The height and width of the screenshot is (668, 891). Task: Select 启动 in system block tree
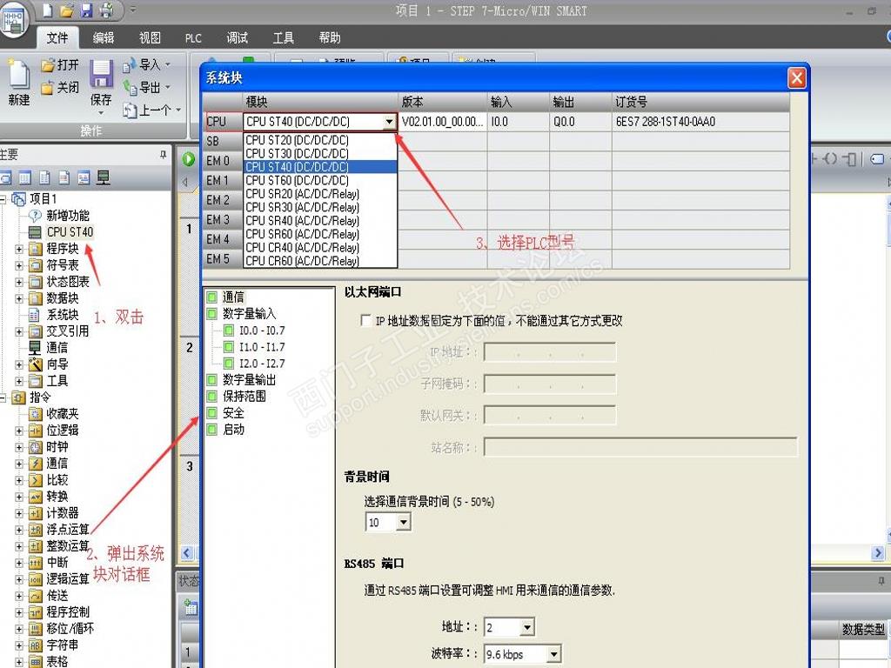point(233,430)
